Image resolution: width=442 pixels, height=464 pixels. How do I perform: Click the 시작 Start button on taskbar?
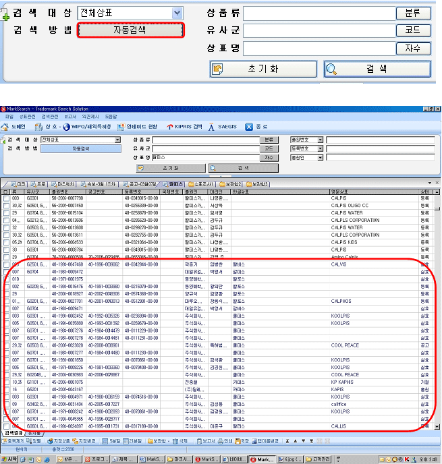coord(9,459)
